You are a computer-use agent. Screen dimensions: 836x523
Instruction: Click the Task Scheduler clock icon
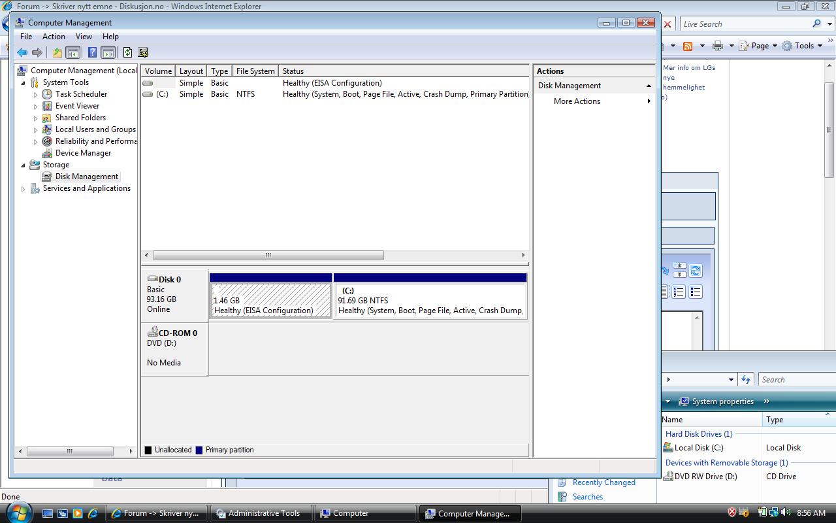[47, 94]
